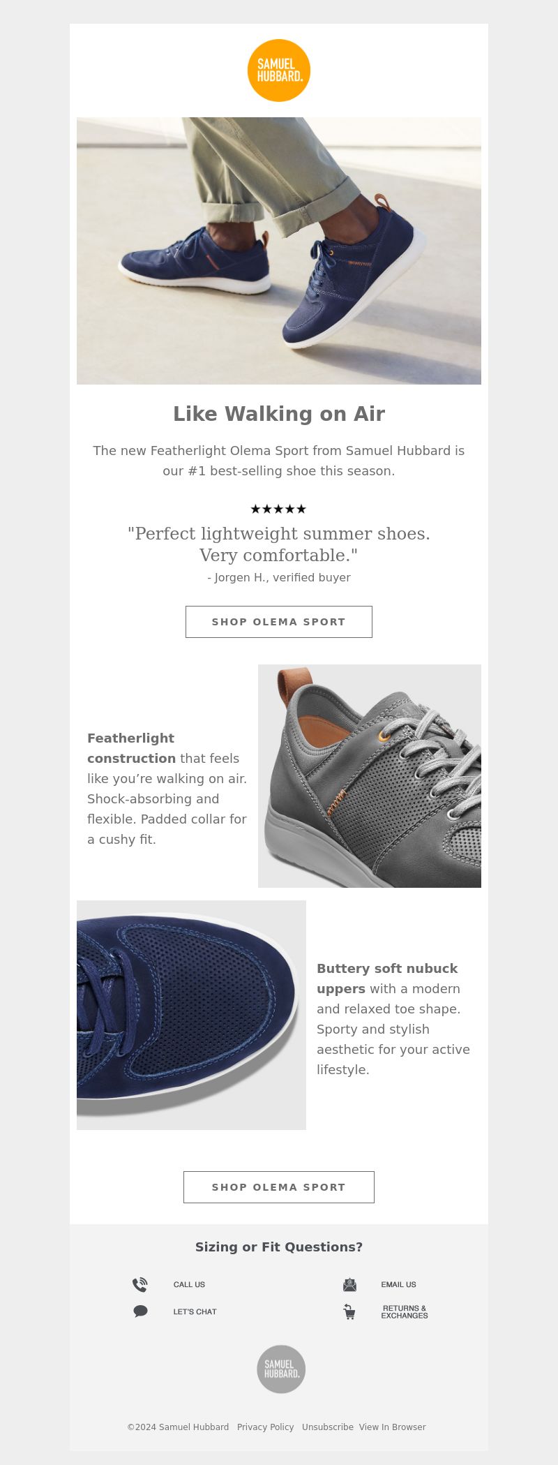Open the gray Olema Sport shoe image
This screenshot has width=558, height=1465.
(370, 776)
